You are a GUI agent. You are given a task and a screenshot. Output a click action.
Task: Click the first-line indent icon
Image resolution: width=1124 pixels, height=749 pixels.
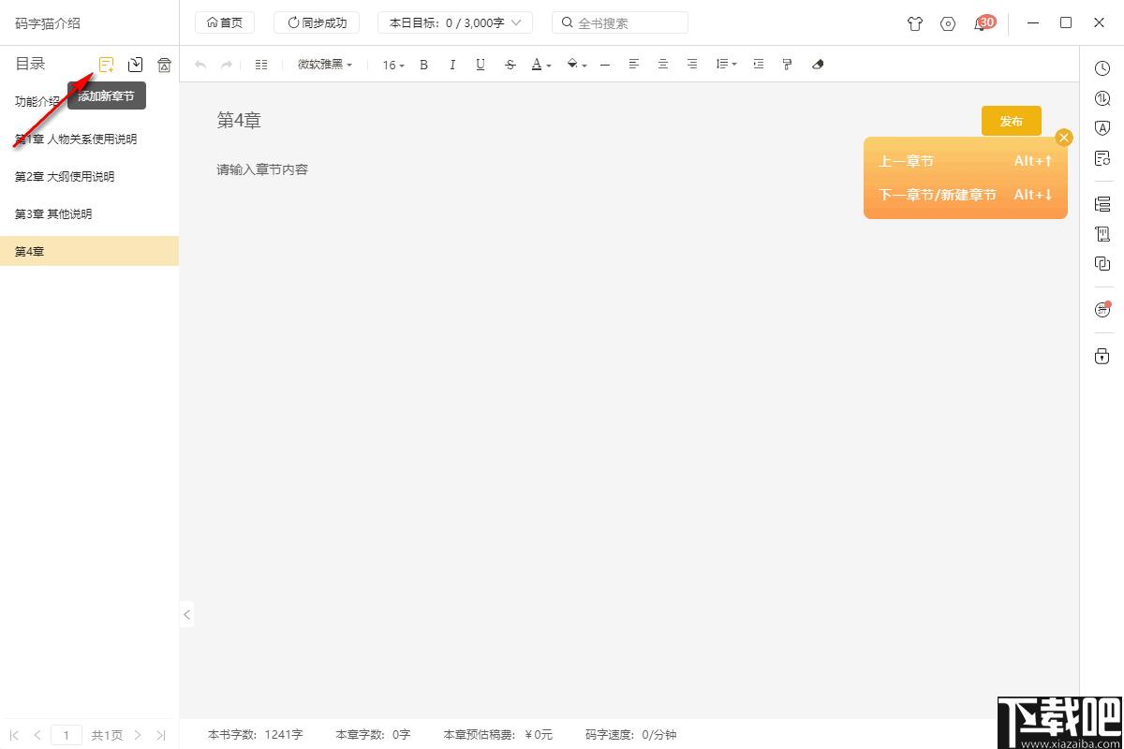[759, 65]
